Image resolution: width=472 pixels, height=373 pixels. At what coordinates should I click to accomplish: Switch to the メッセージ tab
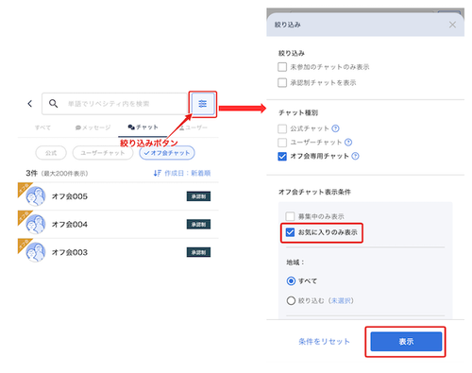pyautogui.click(x=93, y=127)
